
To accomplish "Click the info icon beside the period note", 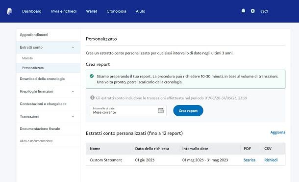I will pyautogui.click(x=92, y=98).
